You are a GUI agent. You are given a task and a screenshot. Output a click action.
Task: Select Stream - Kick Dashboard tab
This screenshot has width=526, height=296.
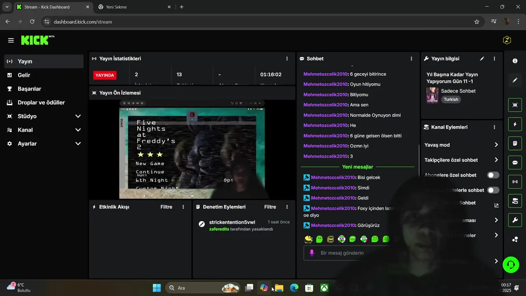pyautogui.click(x=53, y=7)
